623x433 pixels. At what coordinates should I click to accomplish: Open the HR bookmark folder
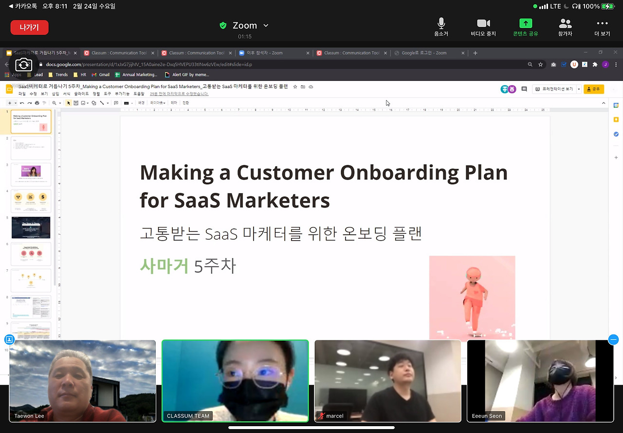(x=79, y=75)
